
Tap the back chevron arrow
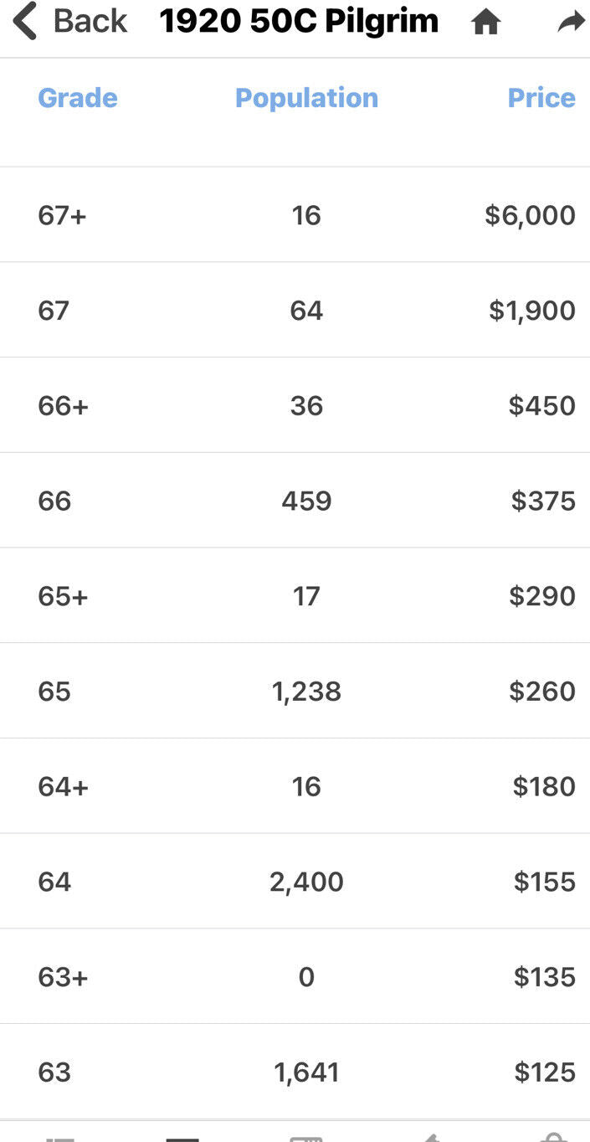[25, 22]
